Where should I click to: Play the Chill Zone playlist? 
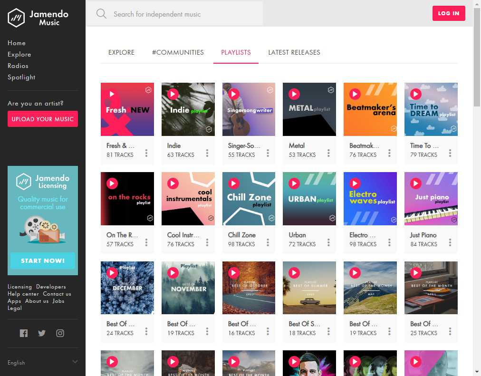point(233,183)
